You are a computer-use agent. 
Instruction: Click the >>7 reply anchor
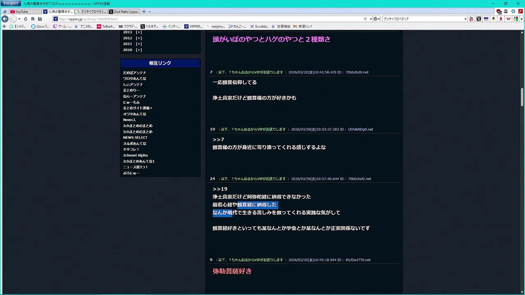pyautogui.click(x=218, y=140)
